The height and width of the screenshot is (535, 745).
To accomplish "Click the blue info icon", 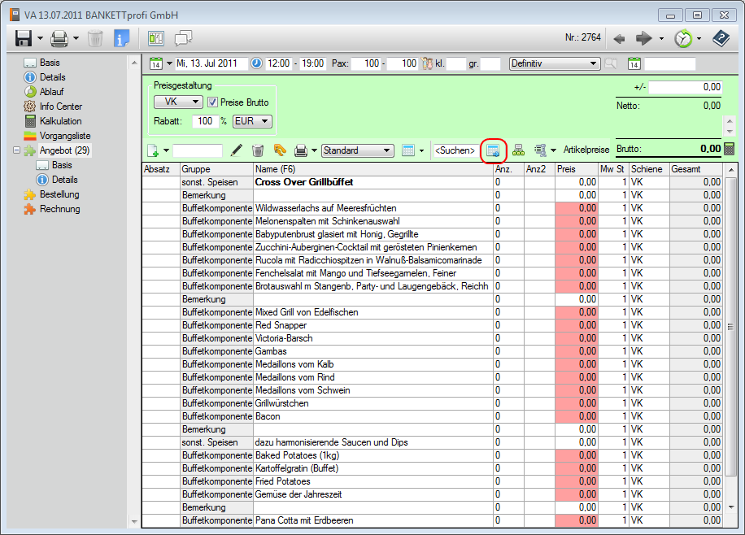I will click(x=122, y=38).
